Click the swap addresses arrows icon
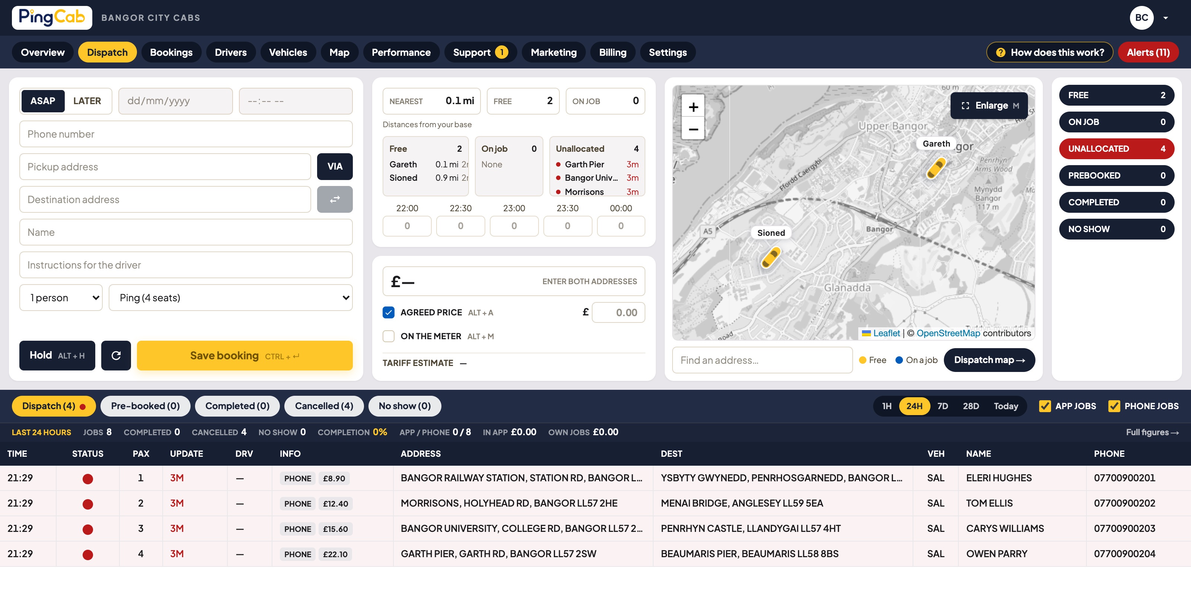 pyautogui.click(x=335, y=199)
